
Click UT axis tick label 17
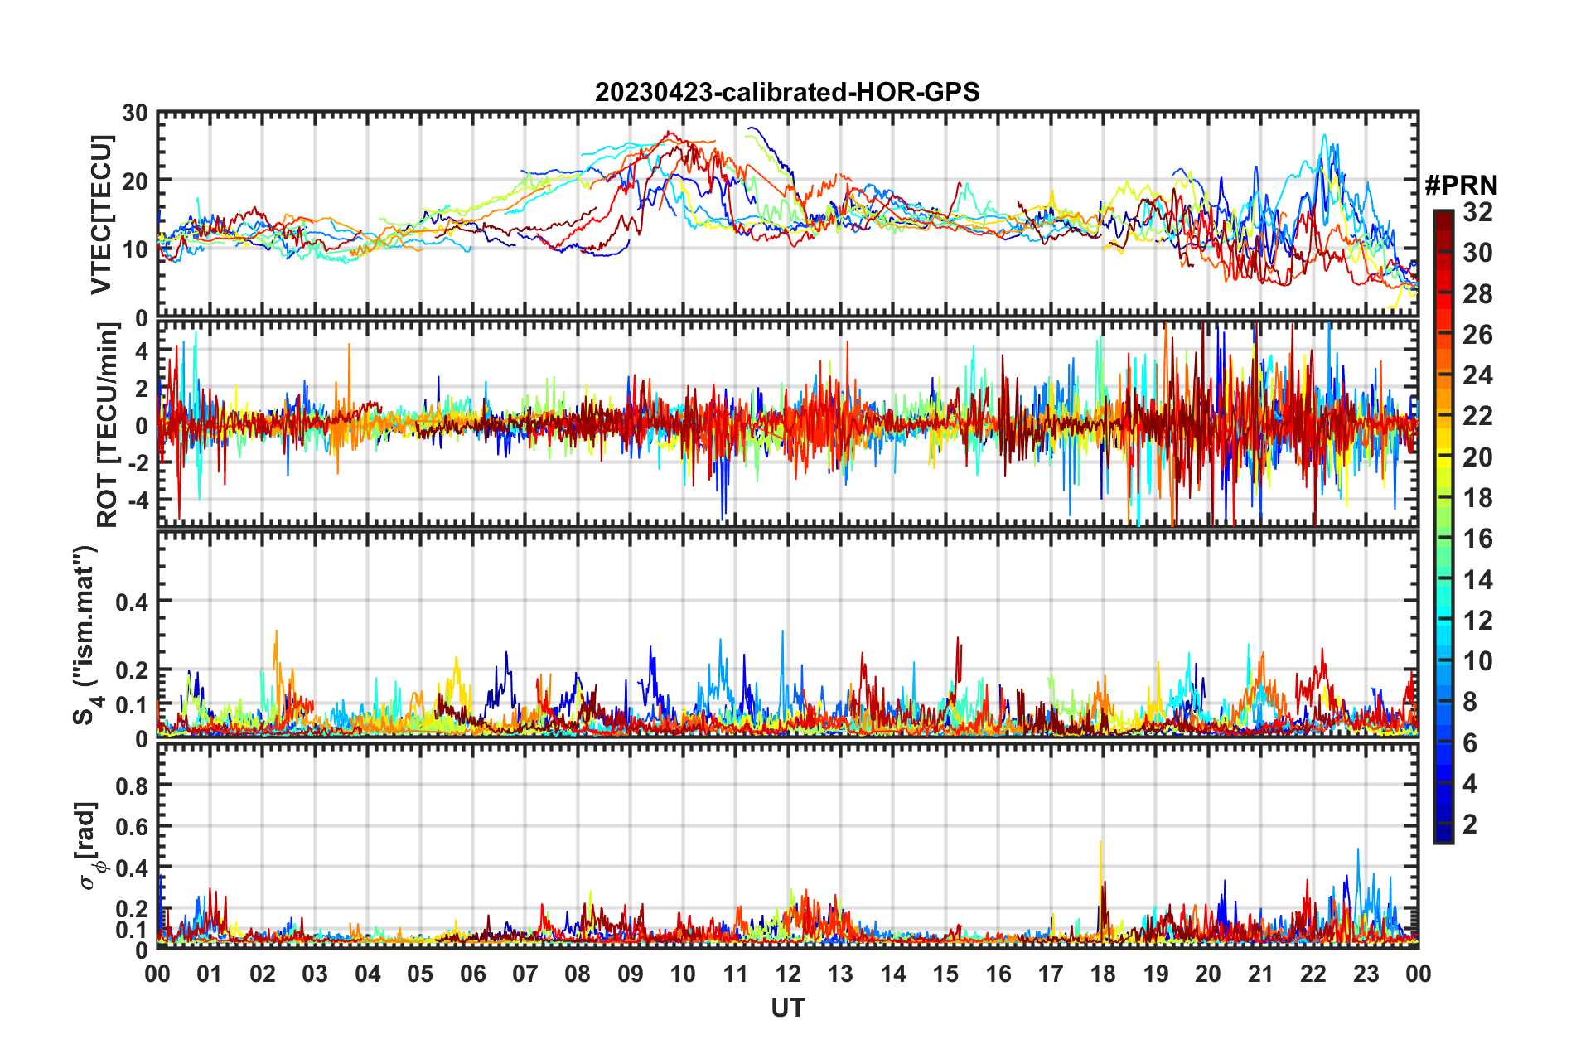coord(1051,974)
